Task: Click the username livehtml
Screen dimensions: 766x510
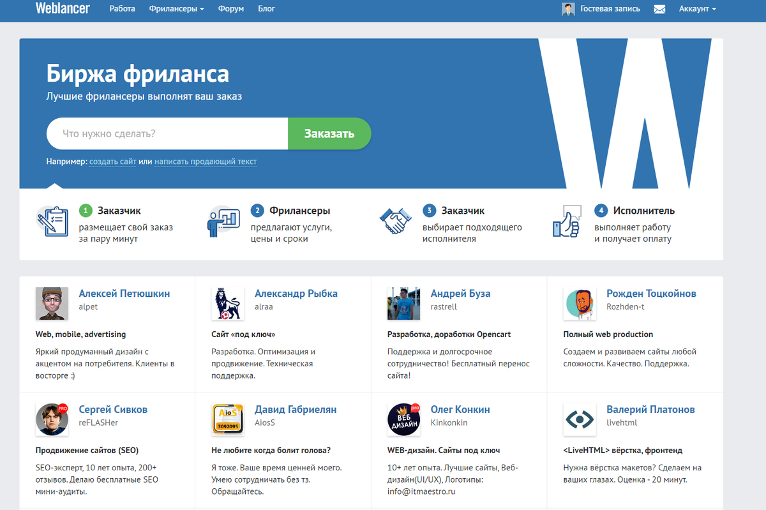Action: pyautogui.click(x=622, y=423)
